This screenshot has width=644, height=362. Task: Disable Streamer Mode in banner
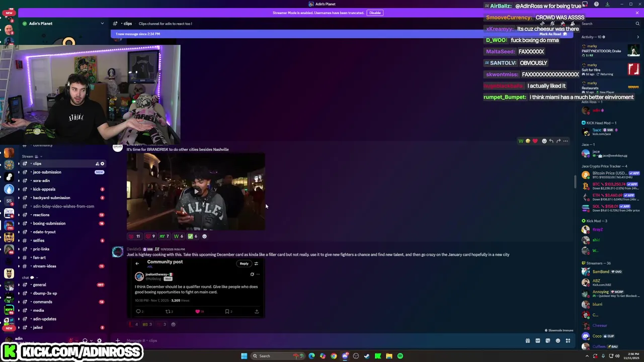pos(375,13)
